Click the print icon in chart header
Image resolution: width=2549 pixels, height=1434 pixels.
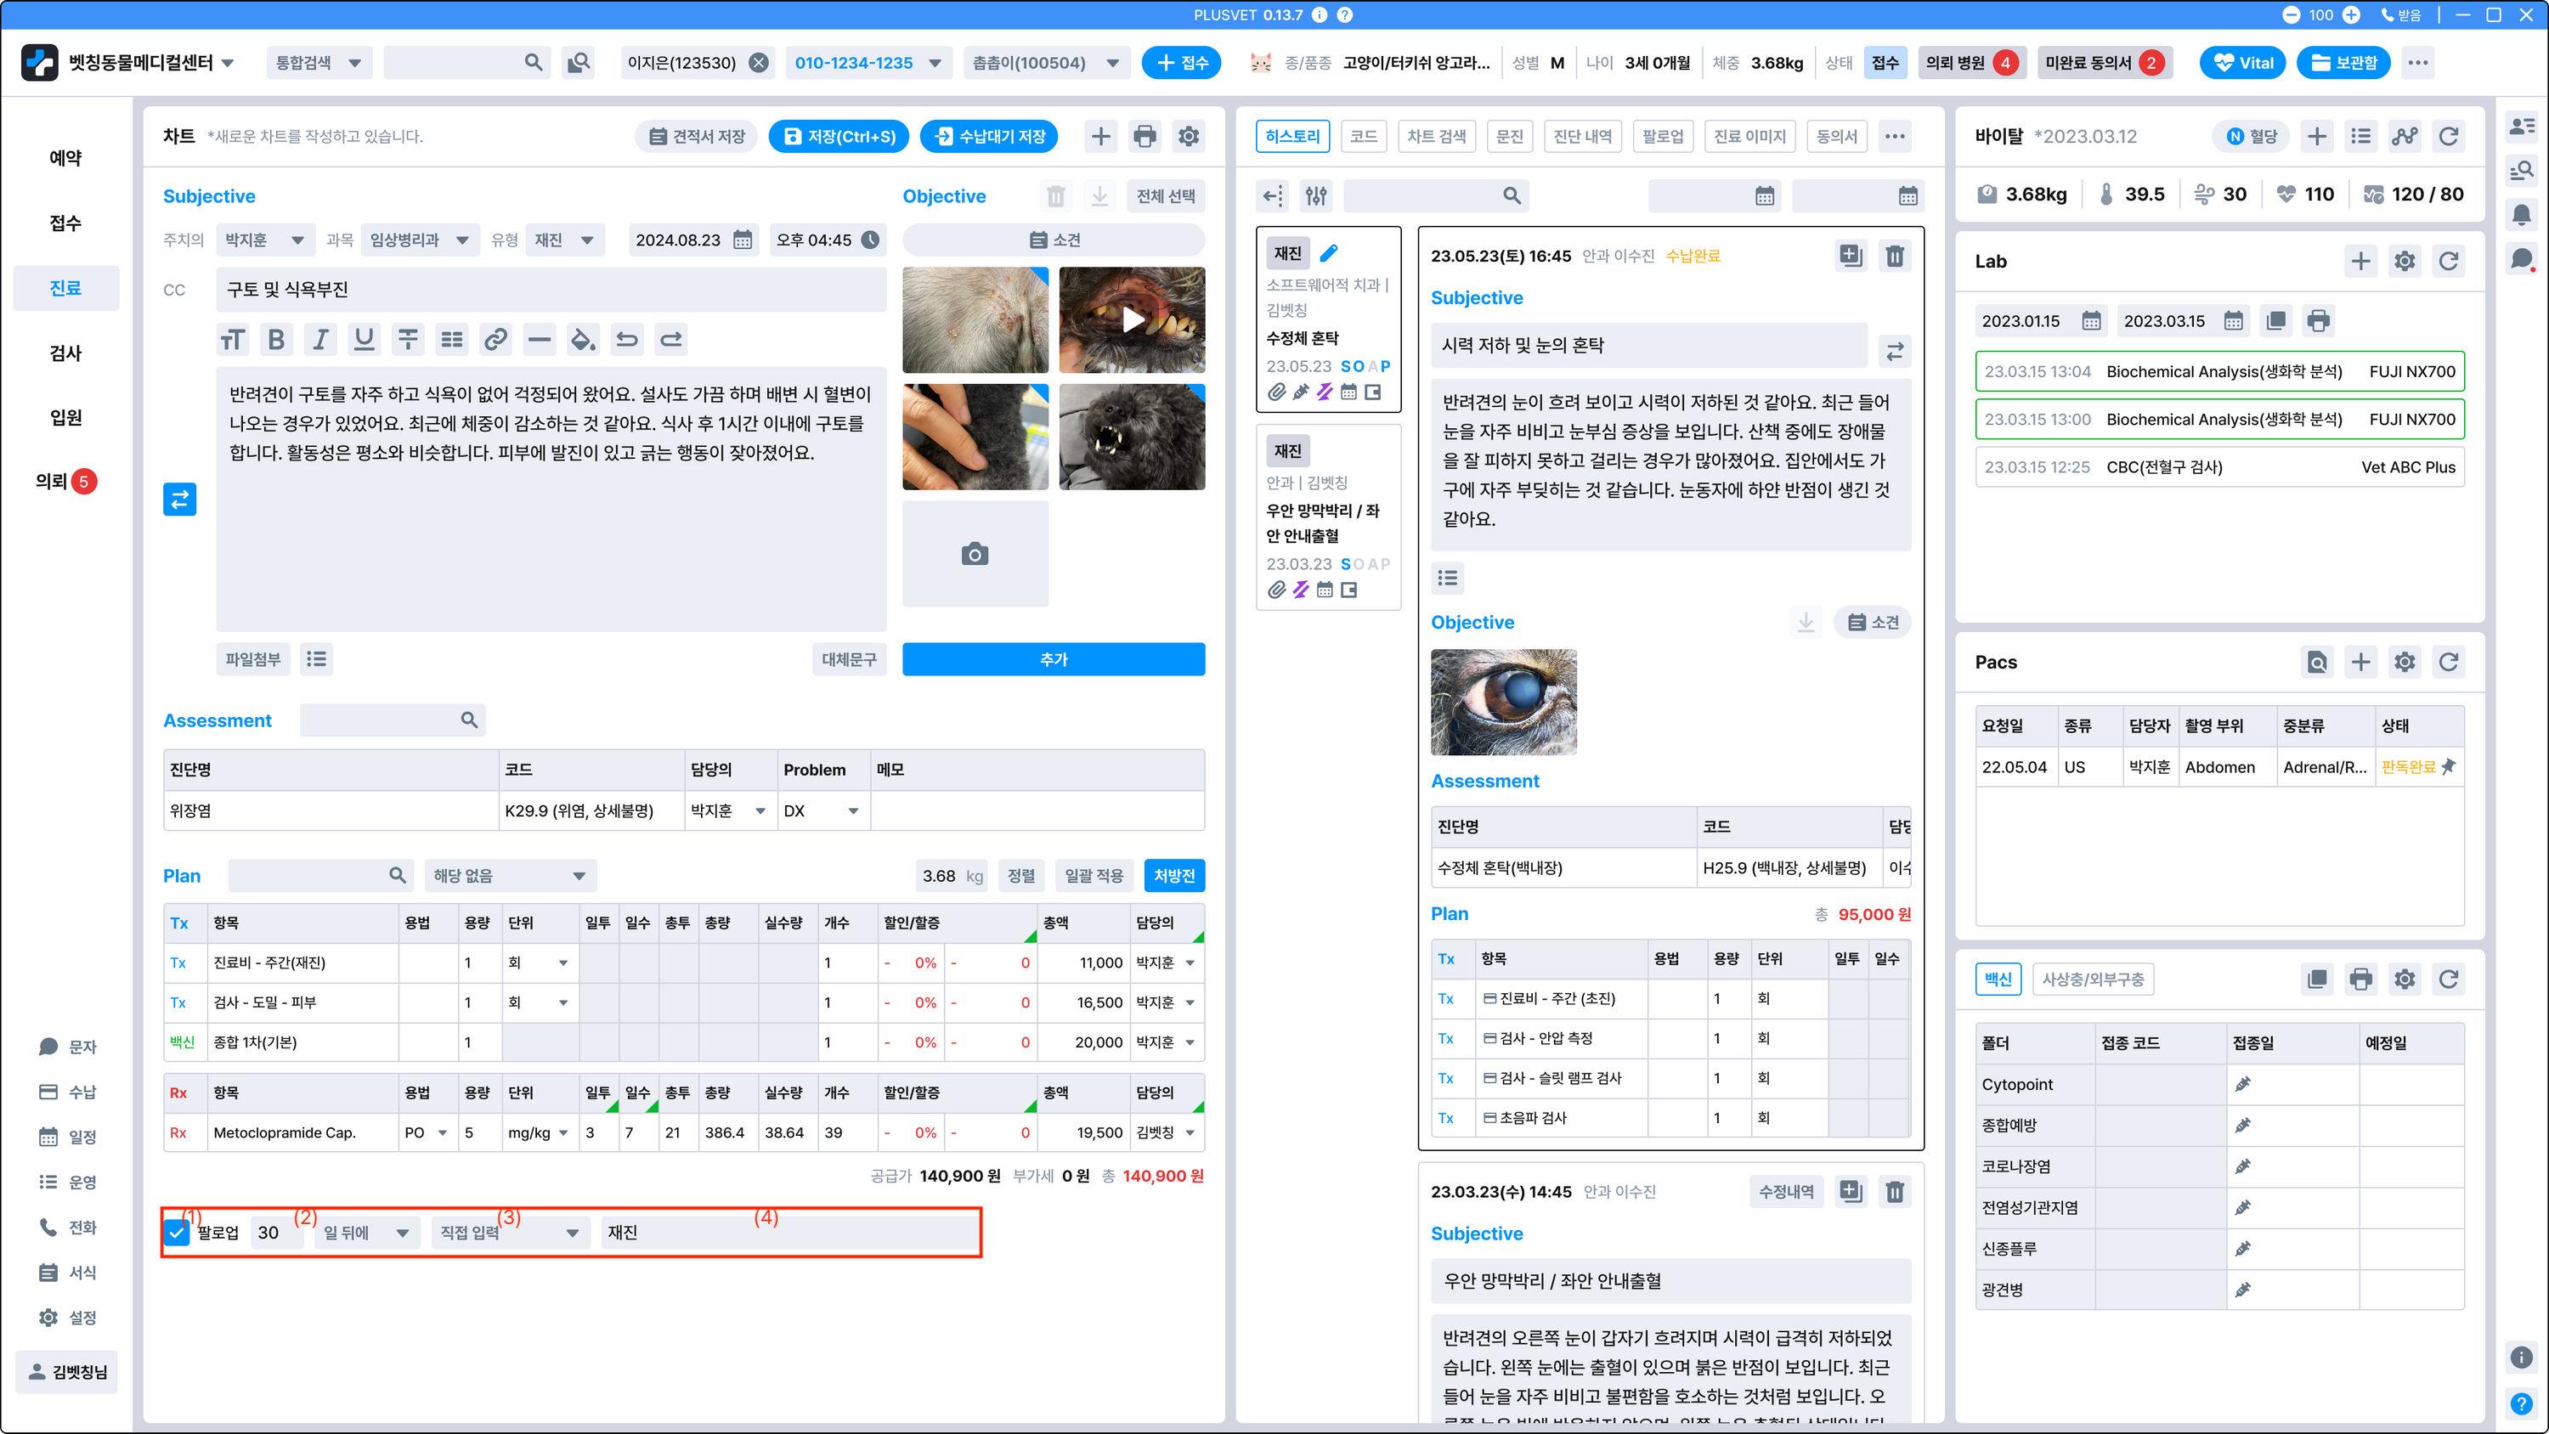coord(1144,137)
